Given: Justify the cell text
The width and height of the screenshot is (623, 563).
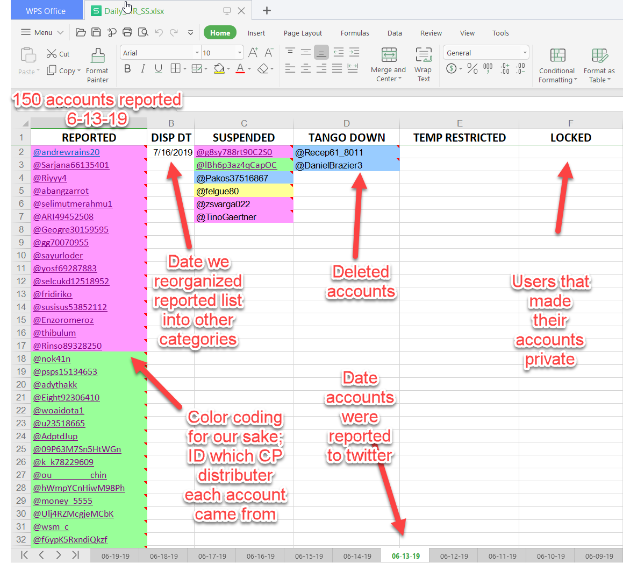Looking at the screenshot, I should point(337,68).
